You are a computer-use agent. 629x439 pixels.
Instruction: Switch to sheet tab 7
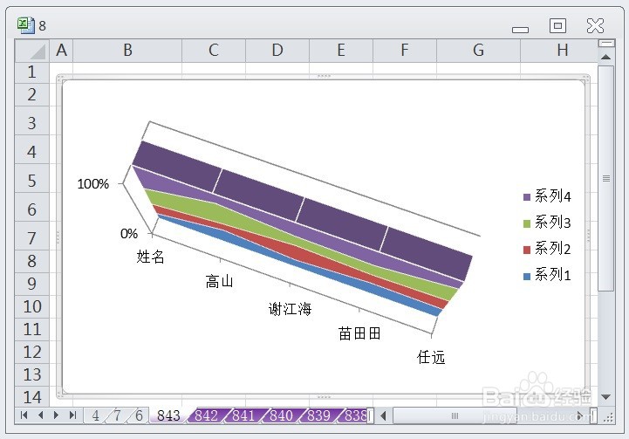[x=117, y=415]
